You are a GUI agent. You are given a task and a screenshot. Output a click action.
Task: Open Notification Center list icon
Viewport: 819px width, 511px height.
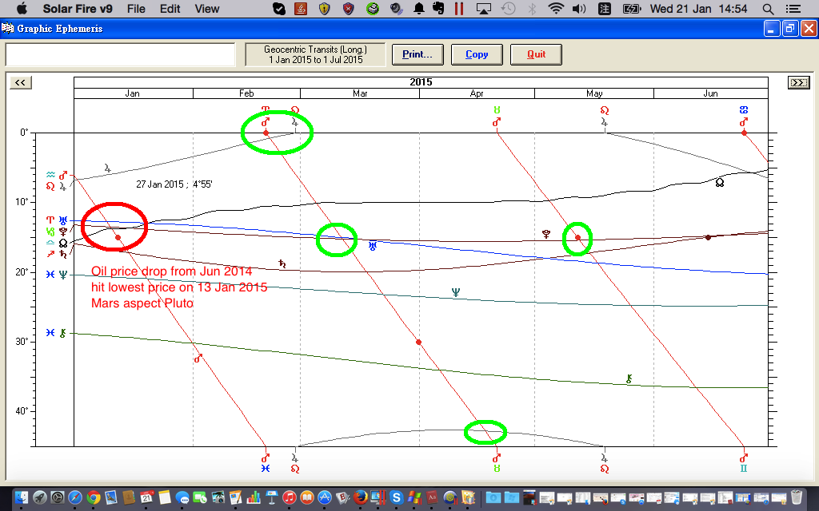tap(793, 8)
